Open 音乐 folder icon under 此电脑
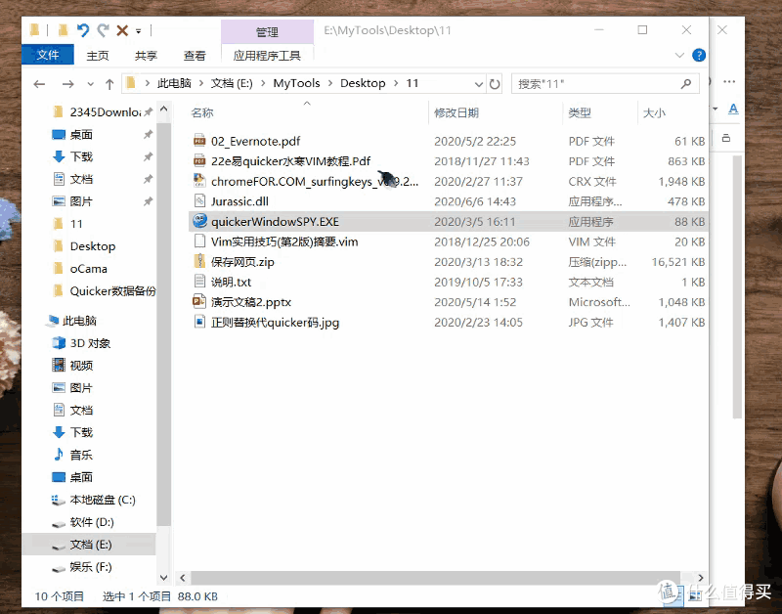The image size is (782, 614). 59,455
